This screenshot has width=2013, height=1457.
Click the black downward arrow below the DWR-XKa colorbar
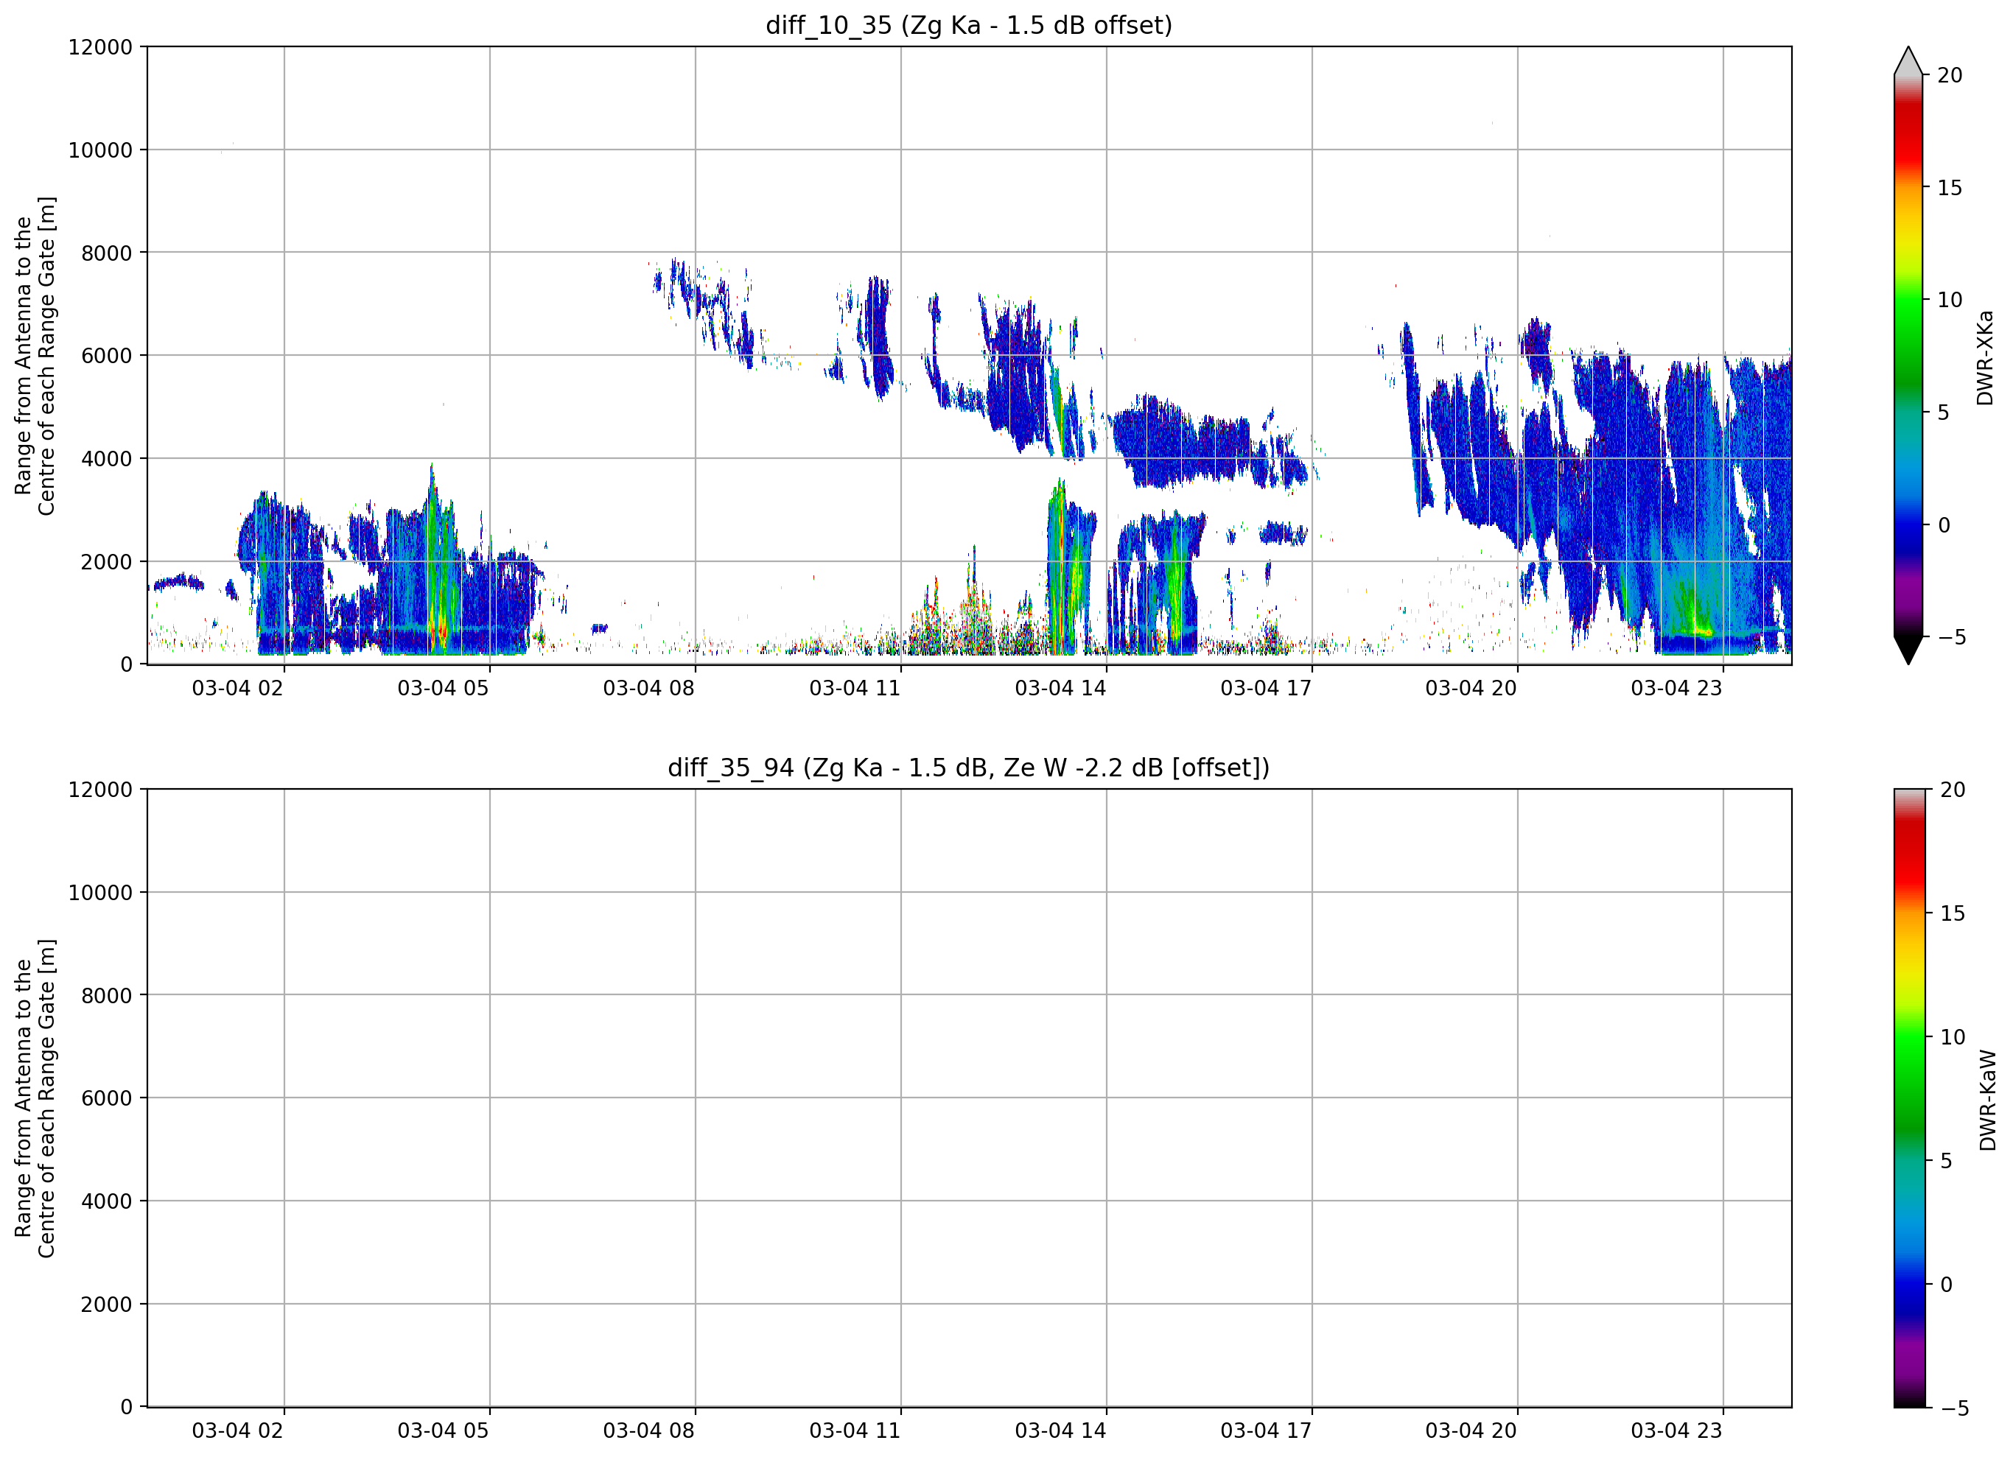click(x=1908, y=650)
